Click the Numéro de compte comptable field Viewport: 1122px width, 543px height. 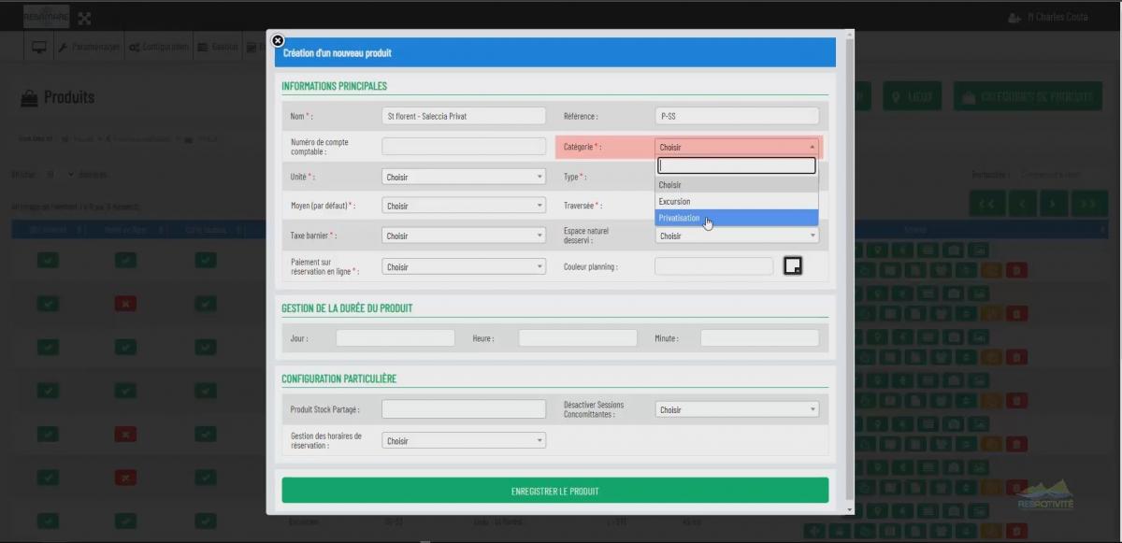pyautogui.click(x=464, y=146)
